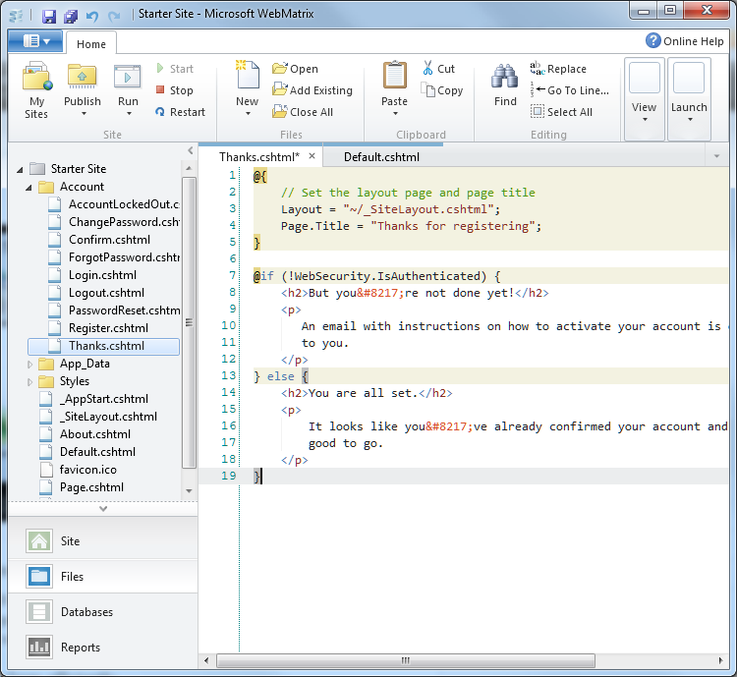Open _SiteLayout.cshtml file
Viewport: 737px width, 677px height.
108,417
